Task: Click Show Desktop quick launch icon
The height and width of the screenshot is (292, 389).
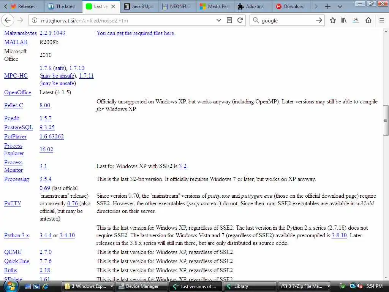Action: [27, 287]
